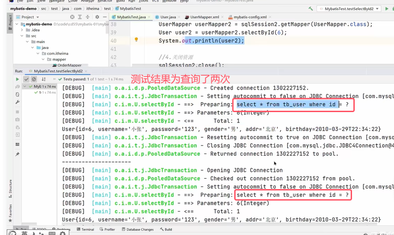The width and height of the screenshot is (394, 235).
Task: Open the Database Changes tool window
Action: (138, 229)
